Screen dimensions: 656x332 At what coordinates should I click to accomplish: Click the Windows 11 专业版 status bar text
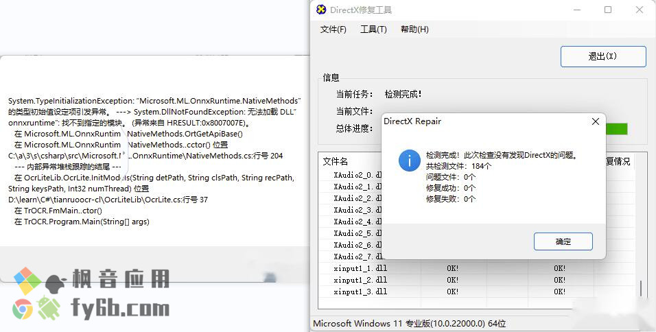tap(410, 323)
